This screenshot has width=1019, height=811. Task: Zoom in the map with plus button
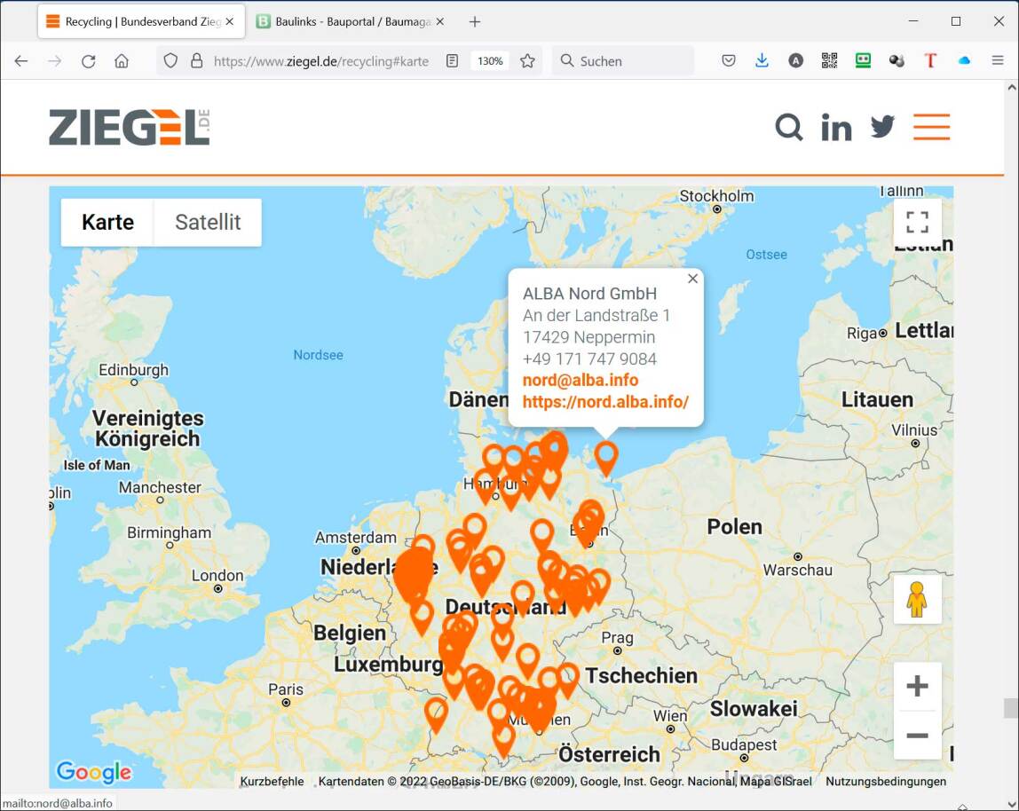[x=917, y=686]
